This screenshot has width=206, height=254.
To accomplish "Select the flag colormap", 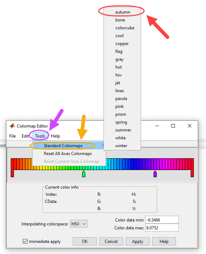I will coord(122,51).
